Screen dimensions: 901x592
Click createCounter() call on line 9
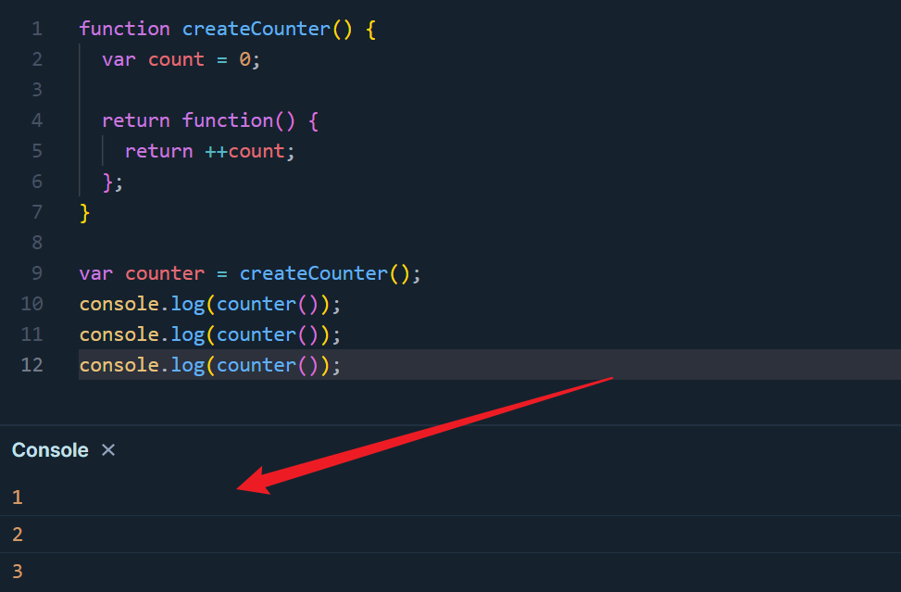click(324, 273)
